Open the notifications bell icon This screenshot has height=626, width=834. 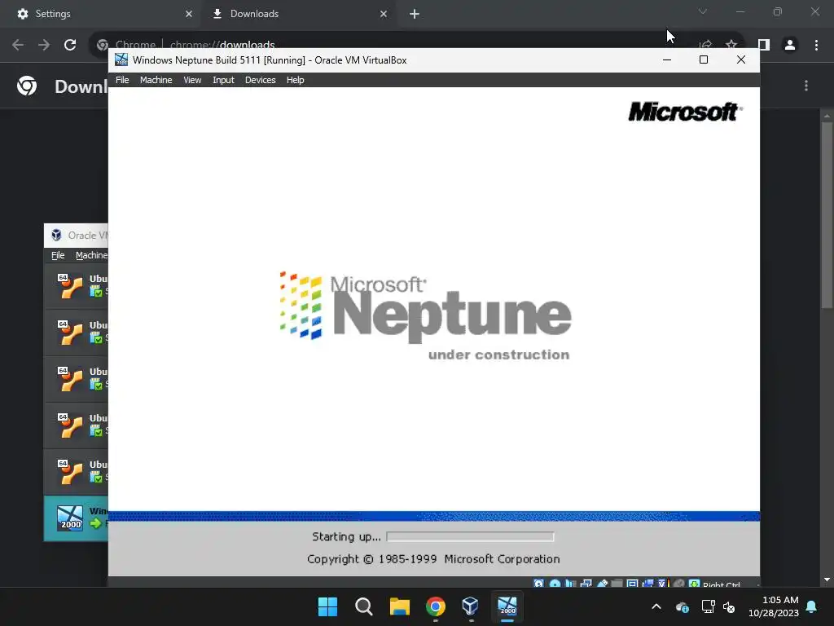point(812,606)
